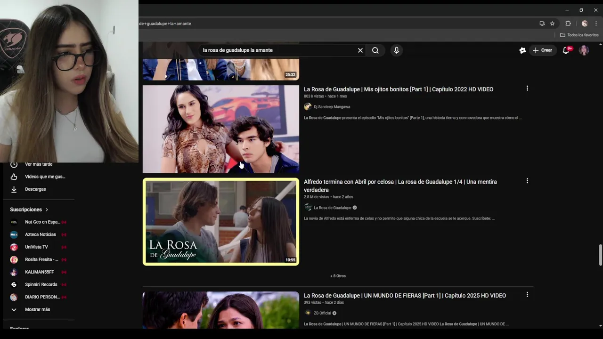Viewport: 603px width, 339px height.
Task: Minimize the Chrome window
Action: 567,10
